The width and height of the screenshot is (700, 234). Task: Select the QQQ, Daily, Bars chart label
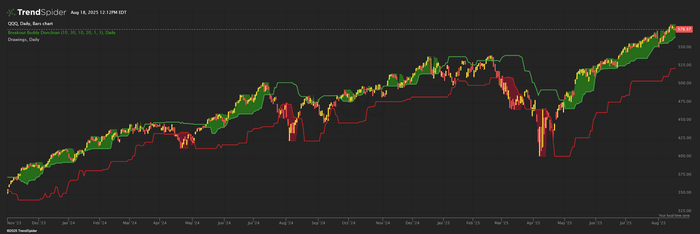pos(31,24)
